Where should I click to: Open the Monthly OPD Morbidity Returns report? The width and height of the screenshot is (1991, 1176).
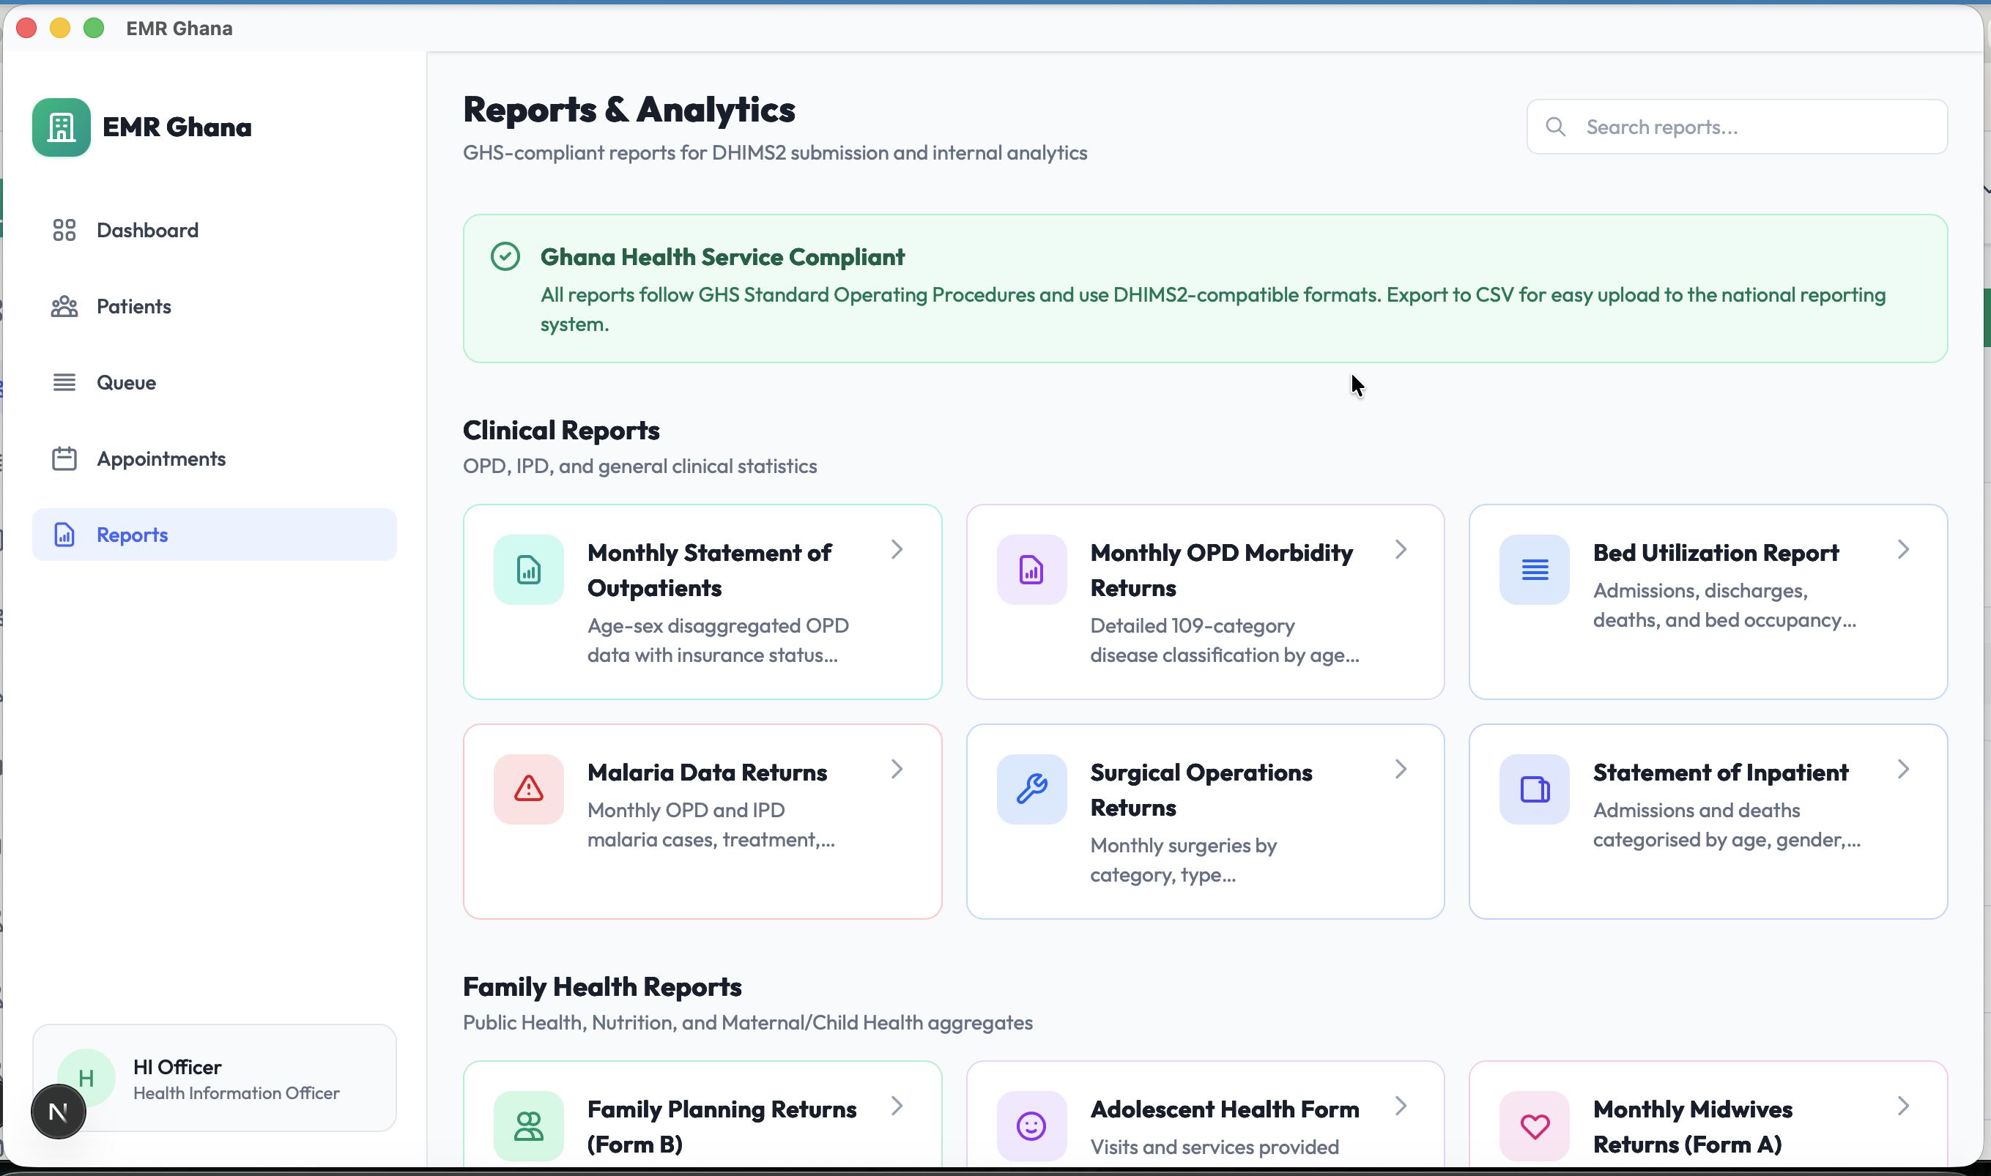click(1205, 602)
